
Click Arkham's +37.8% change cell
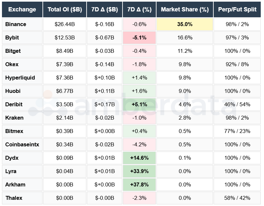pos(139,184)
